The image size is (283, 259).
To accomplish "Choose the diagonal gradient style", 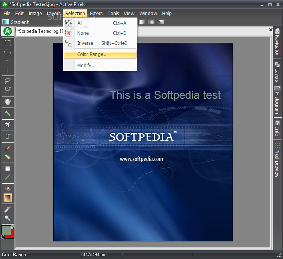I will point(161,22).
